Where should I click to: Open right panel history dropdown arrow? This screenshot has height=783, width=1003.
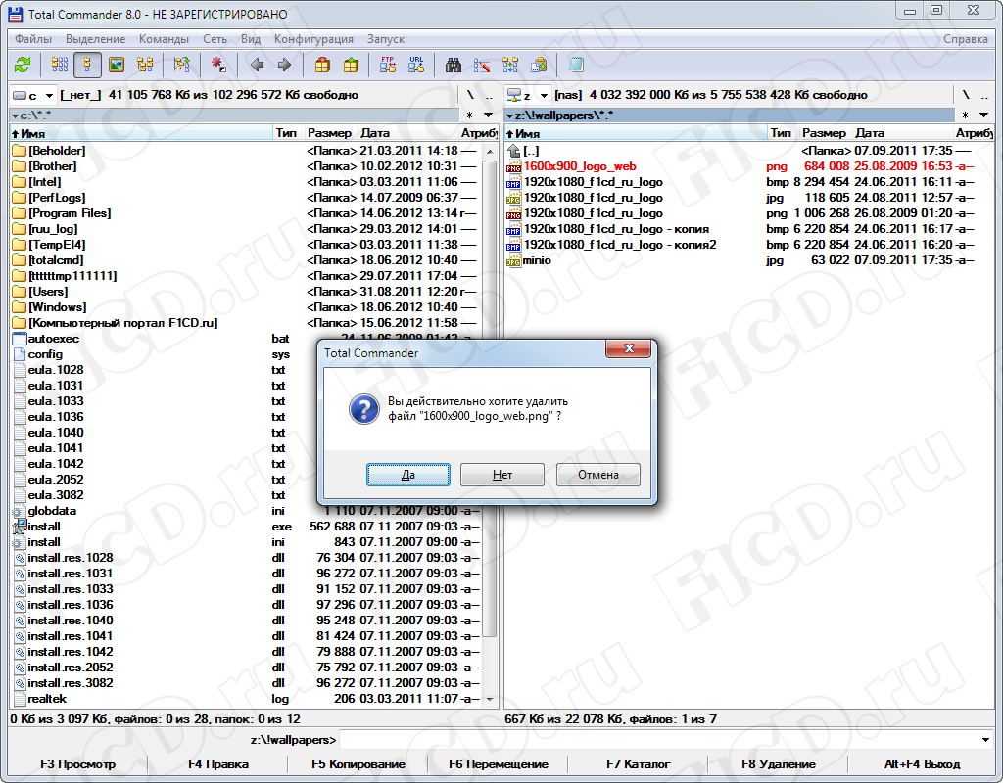click(983, 115)
